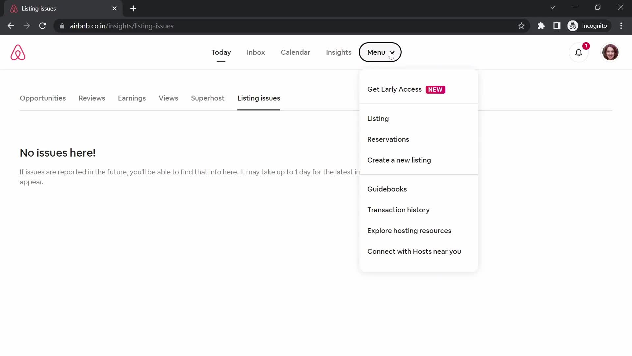
Task: Click the user profile avatar icon
Action: [610, 52]
